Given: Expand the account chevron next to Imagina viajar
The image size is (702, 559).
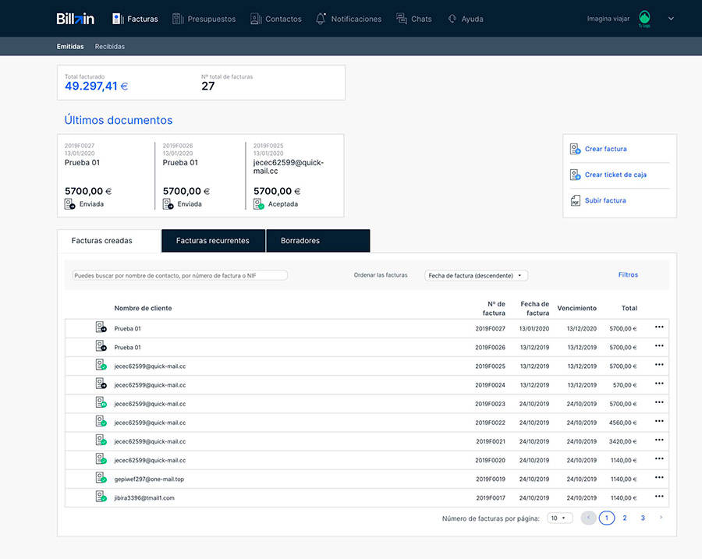Looking at the screenshot, I should [x=671, y=18].
